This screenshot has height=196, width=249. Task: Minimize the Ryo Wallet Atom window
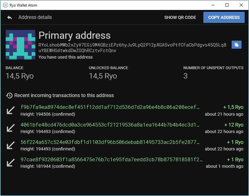click(x=213, y=5)
